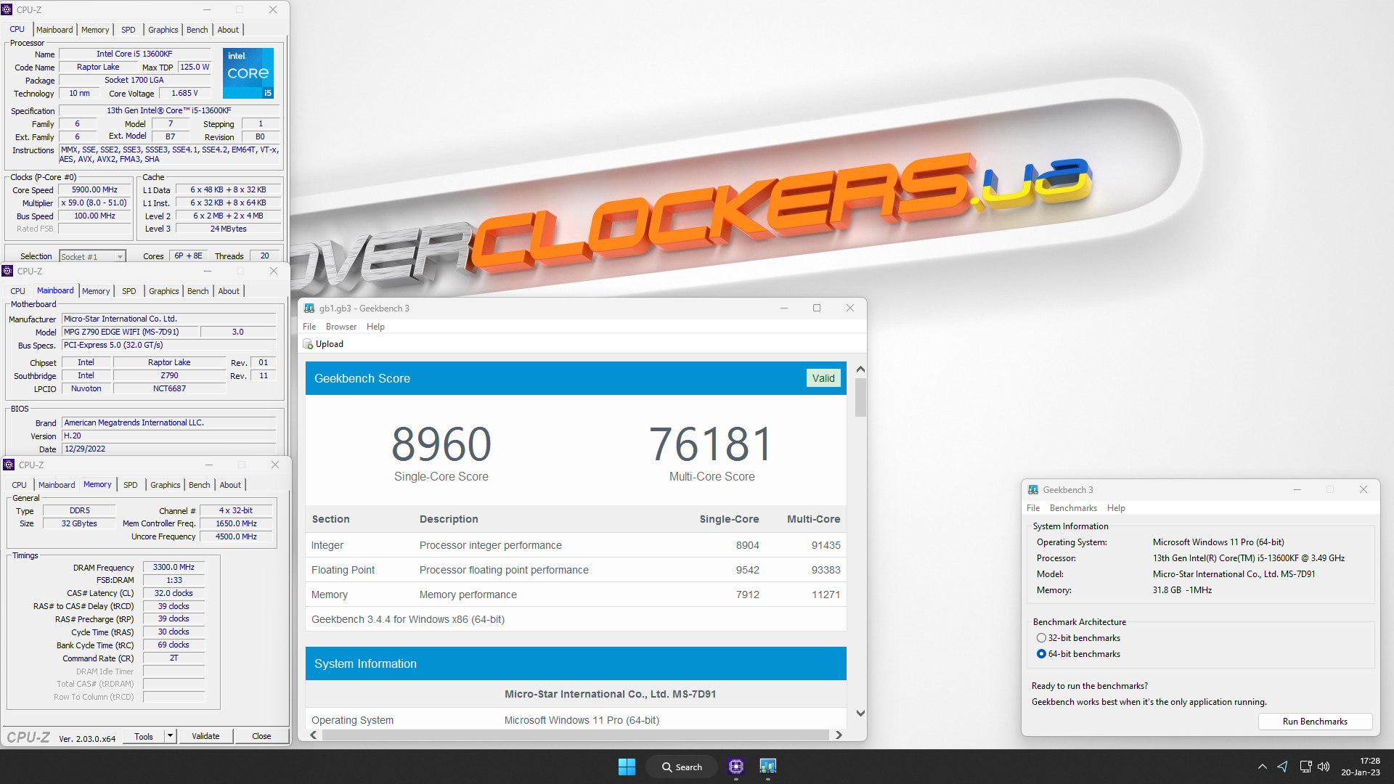Select 64-bit benchmarks radio button
Image resolution: width=1394 pixels, height=784 pixels.
(x=1042, y=654)
